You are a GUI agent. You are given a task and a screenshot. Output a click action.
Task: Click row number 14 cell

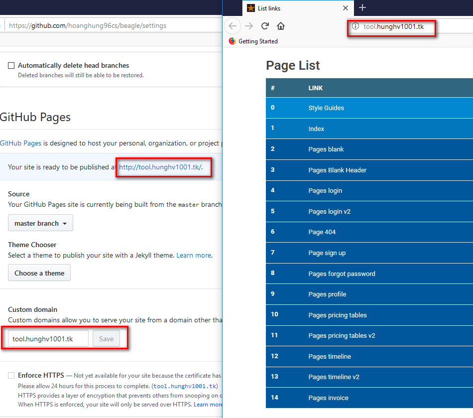click(x=274, y=398)
